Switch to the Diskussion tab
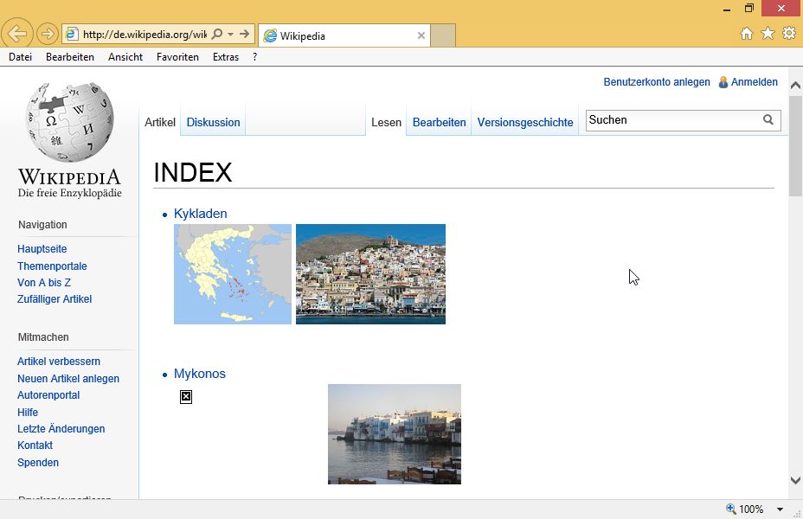 point(213,122)
